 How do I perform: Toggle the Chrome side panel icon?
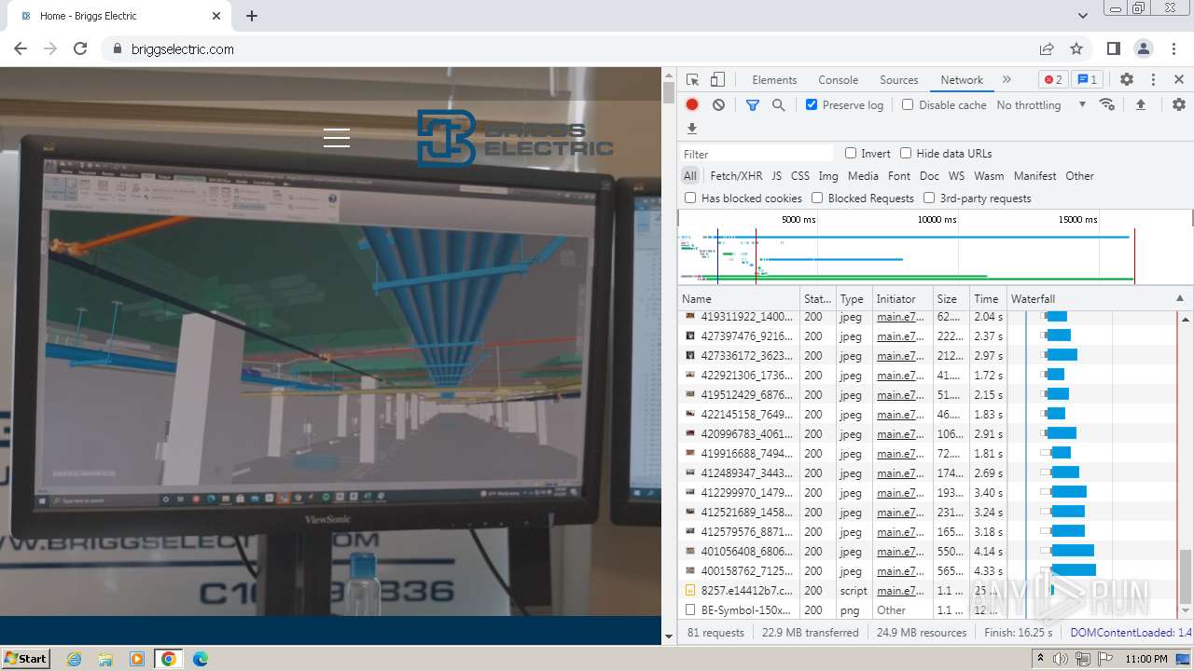[x=1113, y=48]
